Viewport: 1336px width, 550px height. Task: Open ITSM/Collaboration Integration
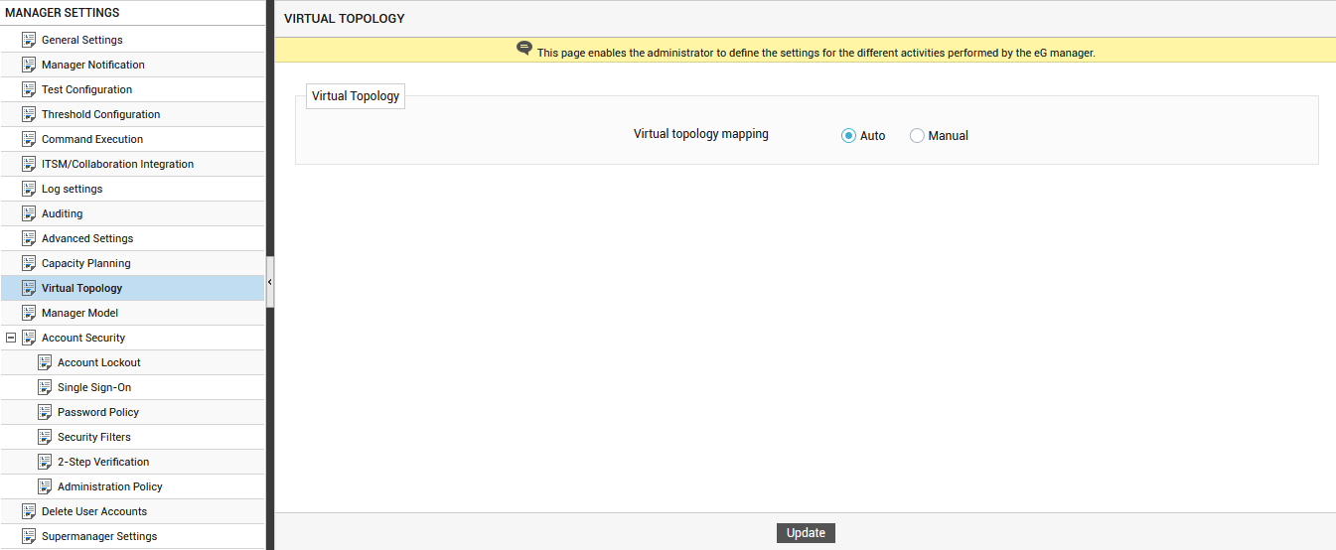pos(117,164)
